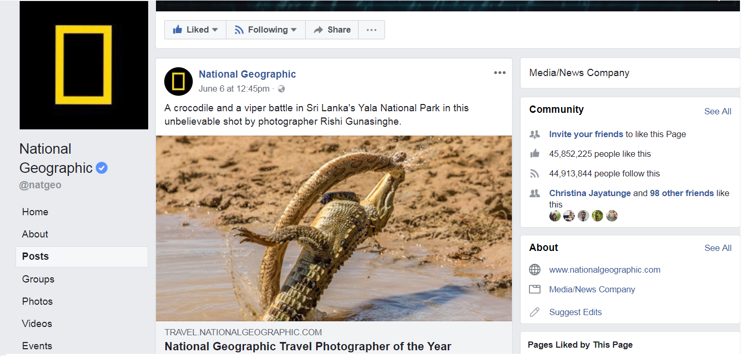Click the 98 other friends link
The image size is (742, 357).
(x=682, y=193)
